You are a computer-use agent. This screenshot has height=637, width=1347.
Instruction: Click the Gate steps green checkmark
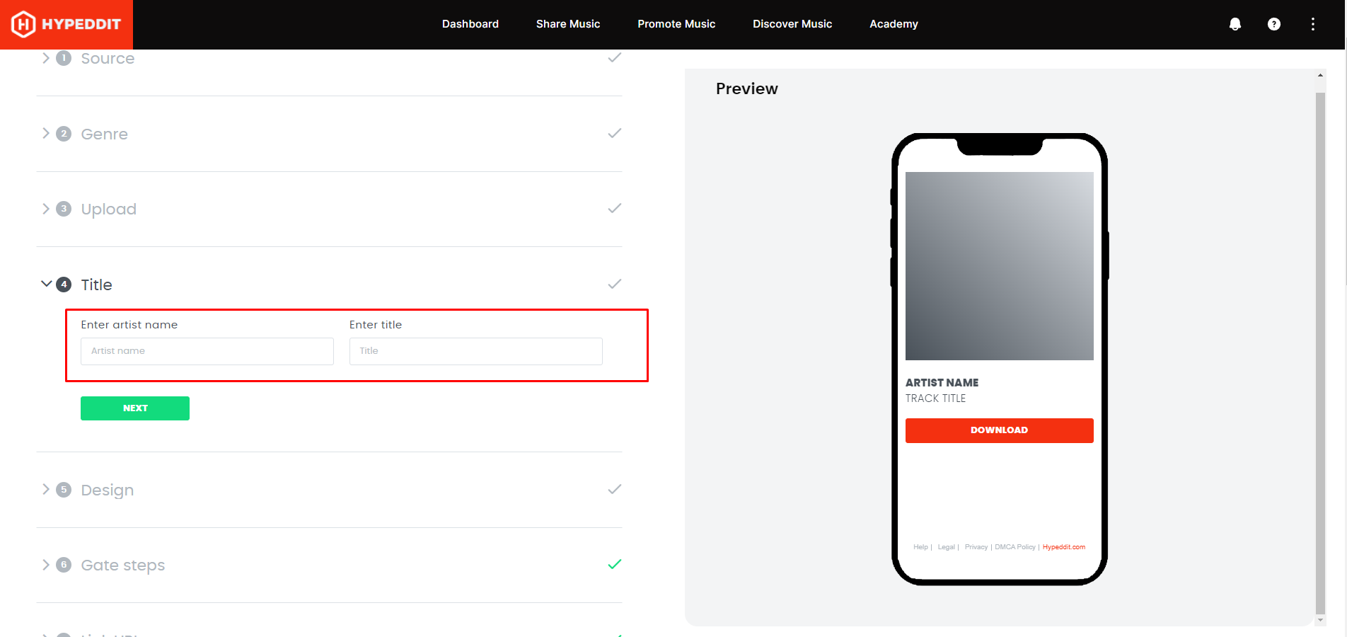[614, 564]
